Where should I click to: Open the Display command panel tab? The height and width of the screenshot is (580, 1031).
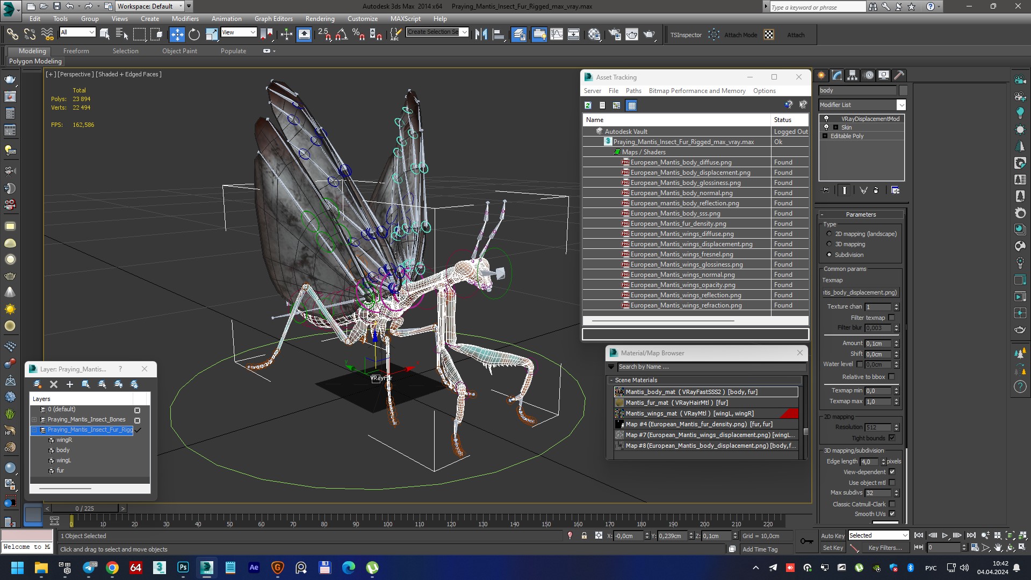tap(884, 75)
